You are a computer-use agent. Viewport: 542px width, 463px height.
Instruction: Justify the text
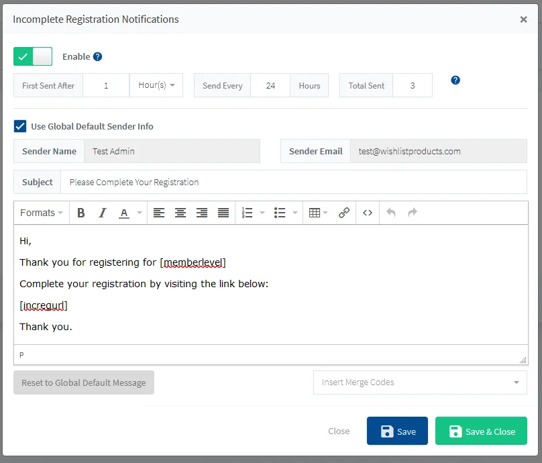tap(223, 213)
